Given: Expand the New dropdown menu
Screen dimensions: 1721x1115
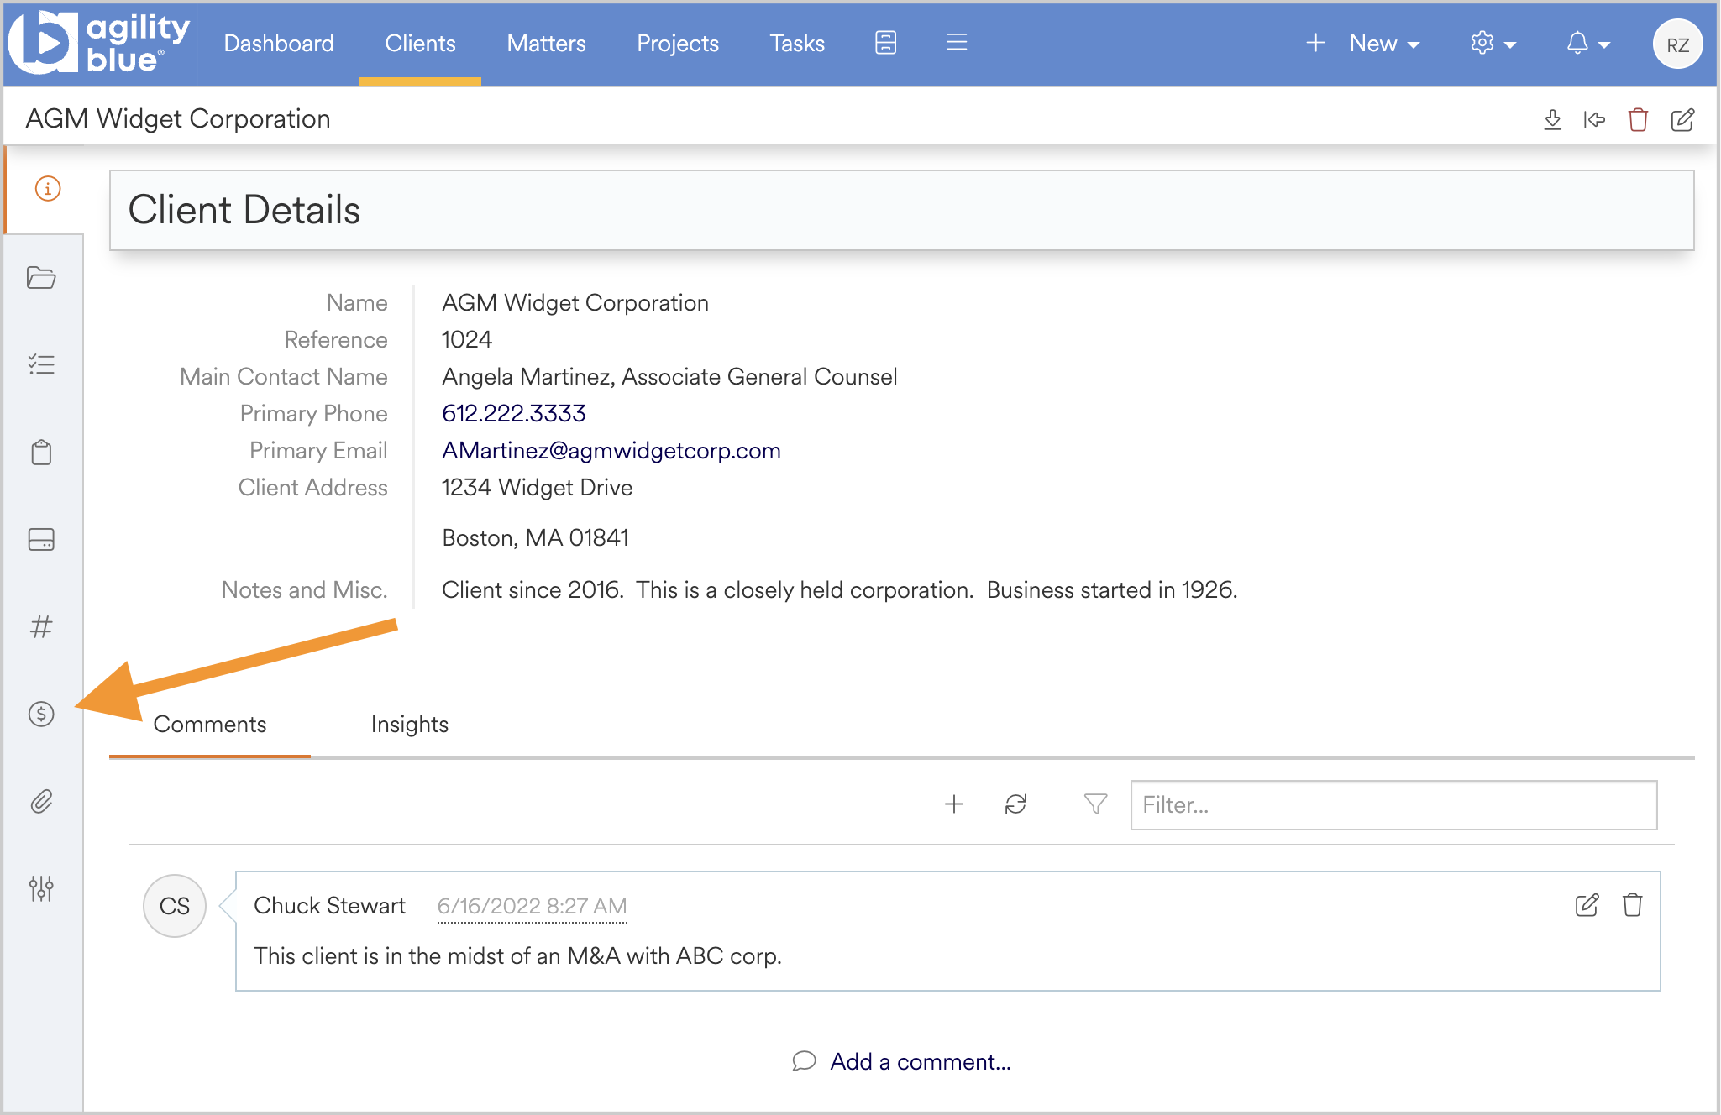Looking at the screenshot, I should (1364, 44).
